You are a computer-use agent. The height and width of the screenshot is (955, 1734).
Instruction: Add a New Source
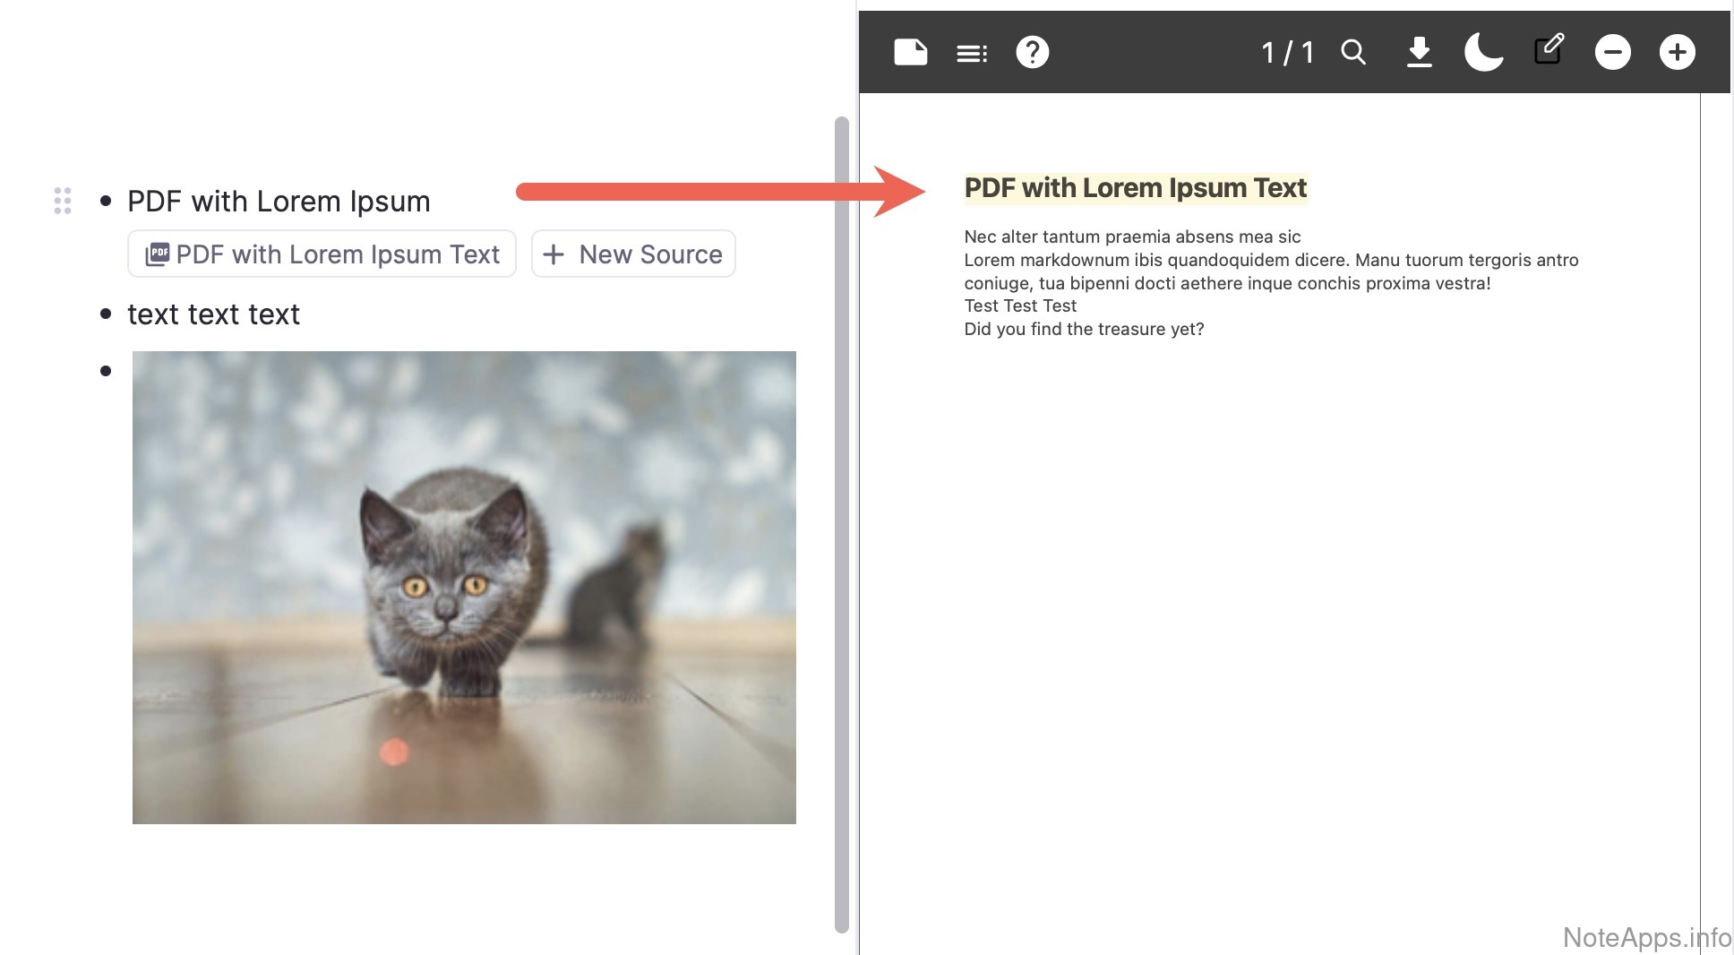(x=633, y=254)
